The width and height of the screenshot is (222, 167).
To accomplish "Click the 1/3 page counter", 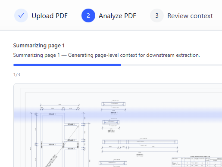I will [x=17, y=74].
